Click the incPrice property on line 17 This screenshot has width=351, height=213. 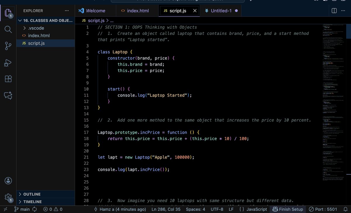coord(150,132)
